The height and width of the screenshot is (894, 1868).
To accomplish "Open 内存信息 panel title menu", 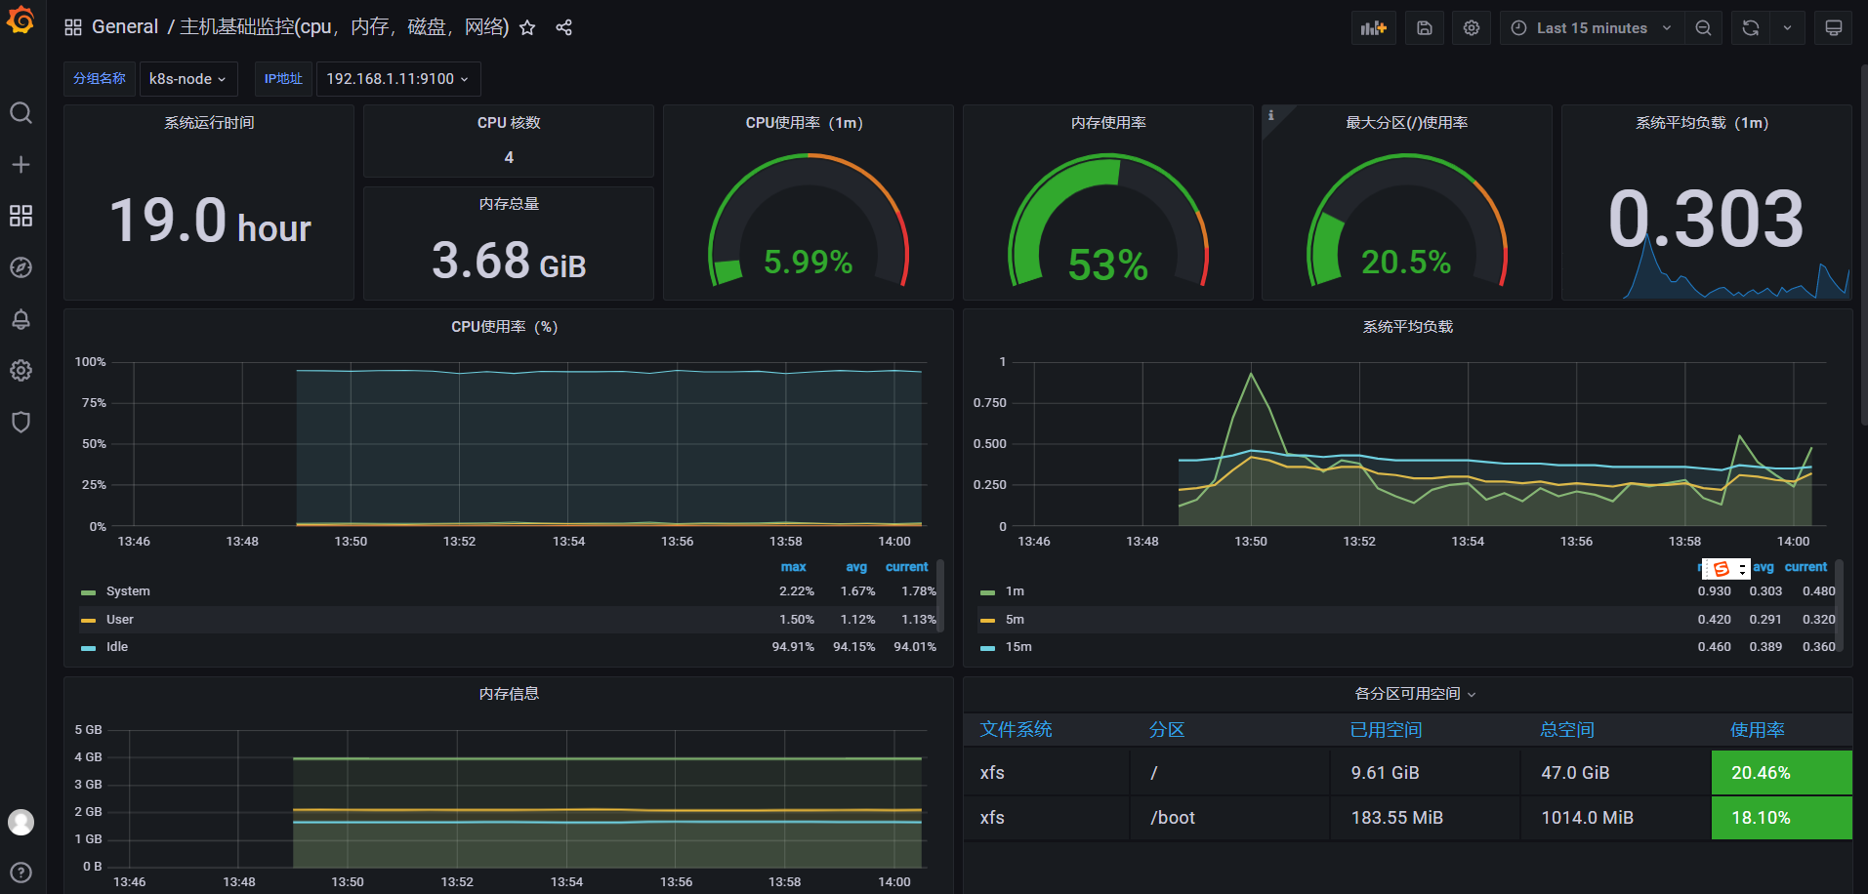I will 509,694.
